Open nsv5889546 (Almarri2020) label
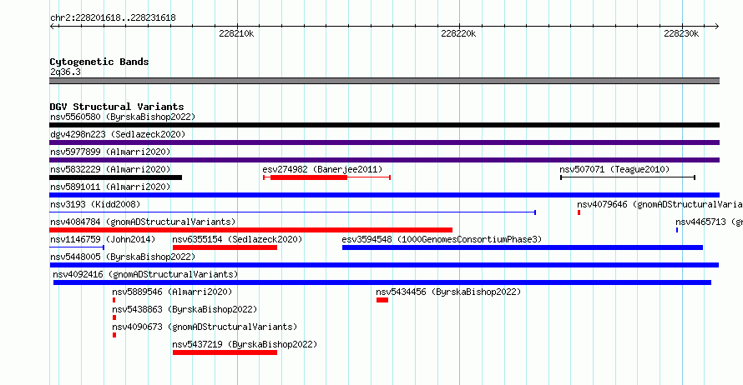 [172, 292]
